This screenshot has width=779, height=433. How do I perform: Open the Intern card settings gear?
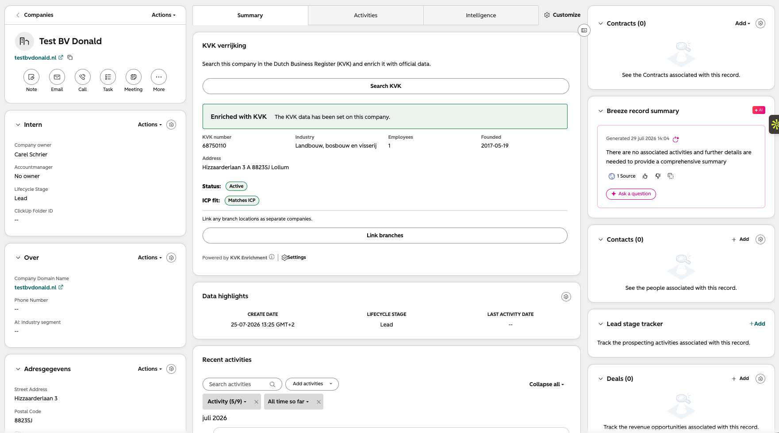[171, 125]
